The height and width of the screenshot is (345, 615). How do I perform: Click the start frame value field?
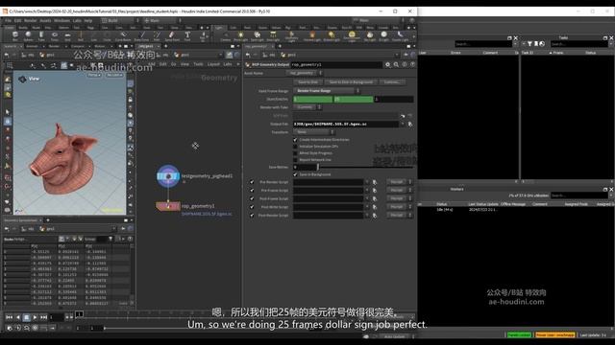(312, 100)
